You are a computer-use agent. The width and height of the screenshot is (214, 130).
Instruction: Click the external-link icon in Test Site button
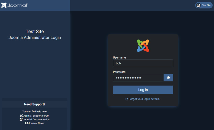tap(199, 5)
